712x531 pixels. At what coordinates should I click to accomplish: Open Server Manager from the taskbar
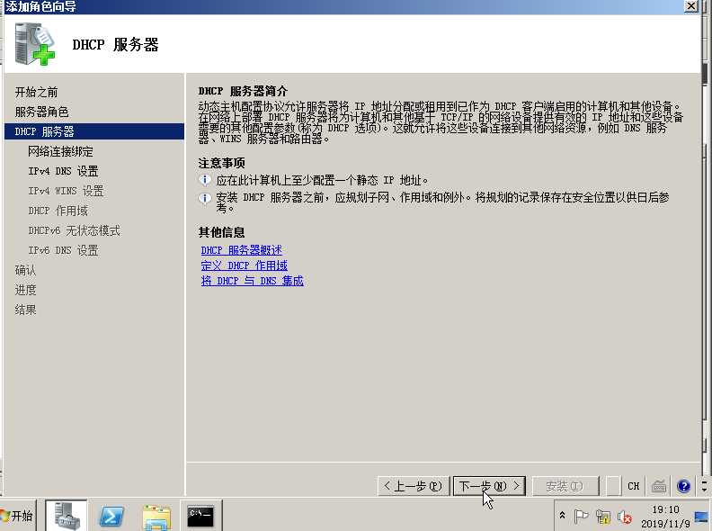point(67,516)
